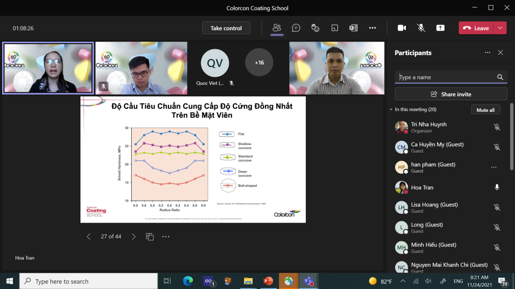Open the share content tray
Screen dimensions: 515x289
(x=440, y=28)
